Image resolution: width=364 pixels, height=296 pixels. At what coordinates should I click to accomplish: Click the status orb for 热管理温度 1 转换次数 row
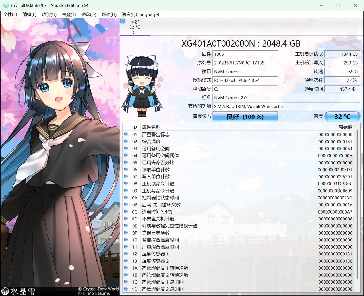pyautogui.click(x=126, y=268)
